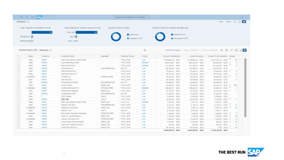Select checkbox for SecureHome PLC row

click(x=19, y=65)
